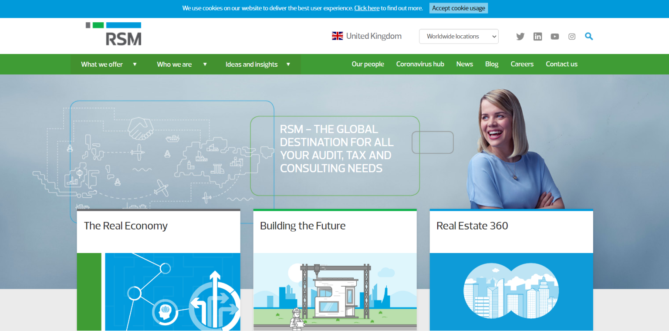Click the RSM logo
Screen dimensions: 669x331
coord(114,34)
